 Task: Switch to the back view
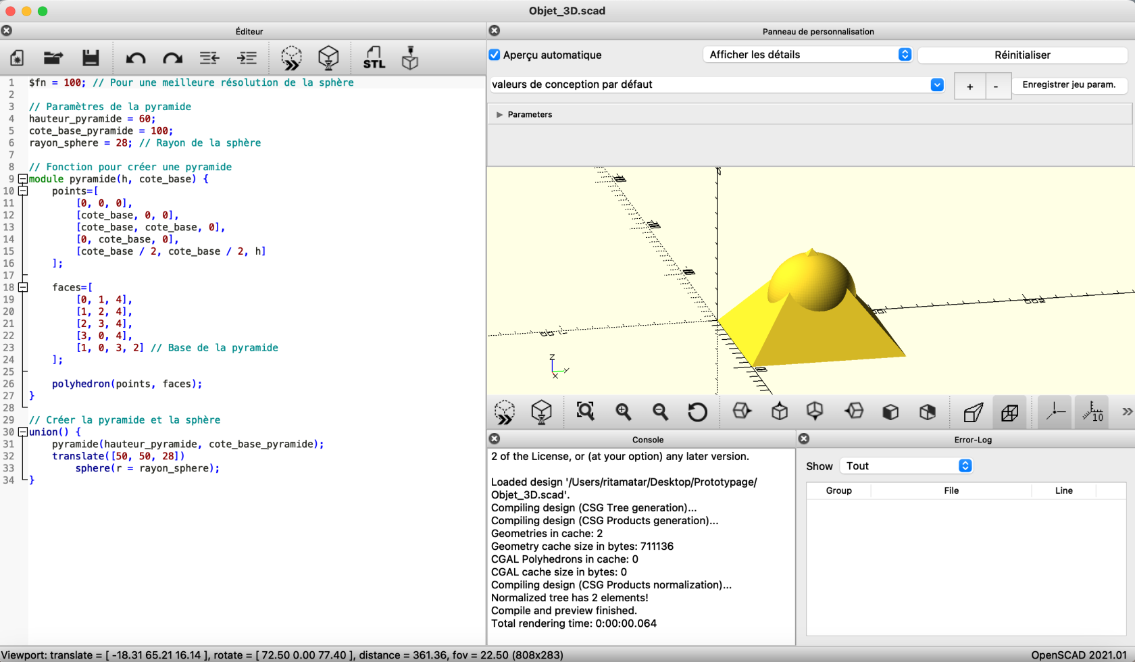point(928,412)
